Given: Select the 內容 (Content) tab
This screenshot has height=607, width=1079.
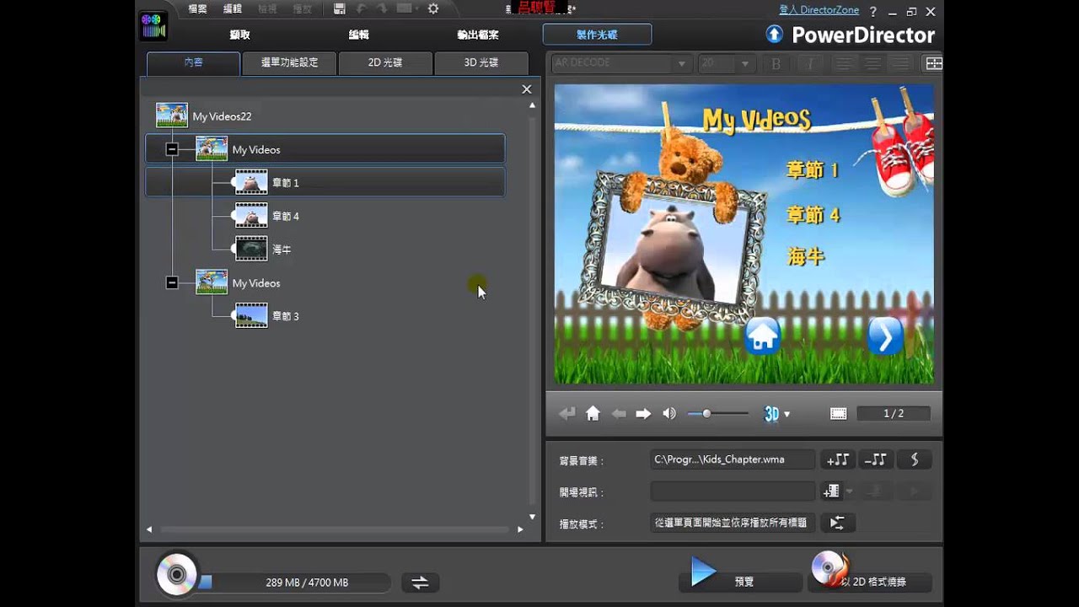Looking at the screenshot, I should [x=193, y=62].
